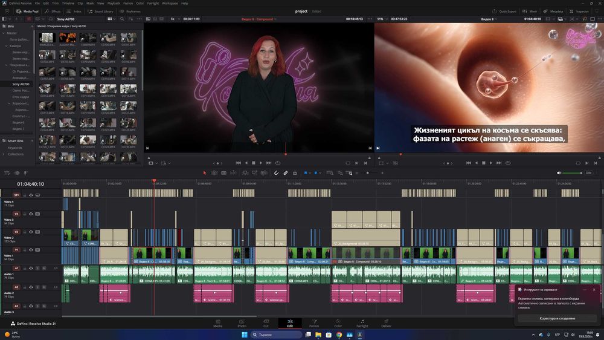
Task: Open the Effects panel
Action: pyautogui.click(x=53, y=11)
